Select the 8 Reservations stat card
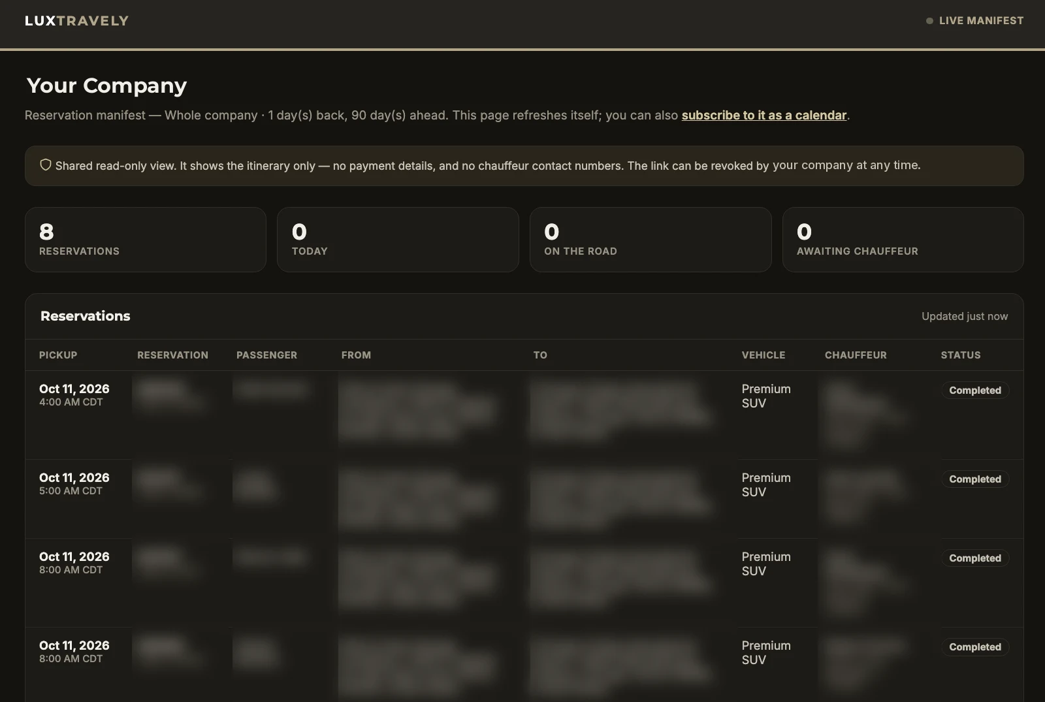This screenshot has height=702, width=1045. pos(146,240)
